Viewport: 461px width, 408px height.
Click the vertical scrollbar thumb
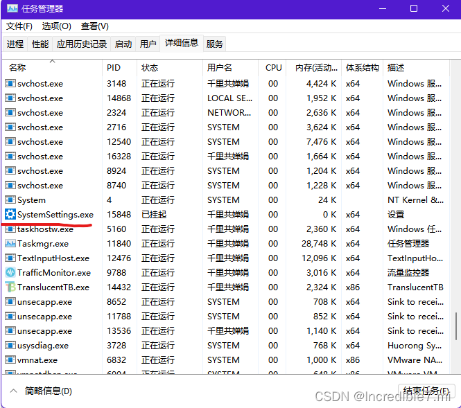(x=455, y=326)
